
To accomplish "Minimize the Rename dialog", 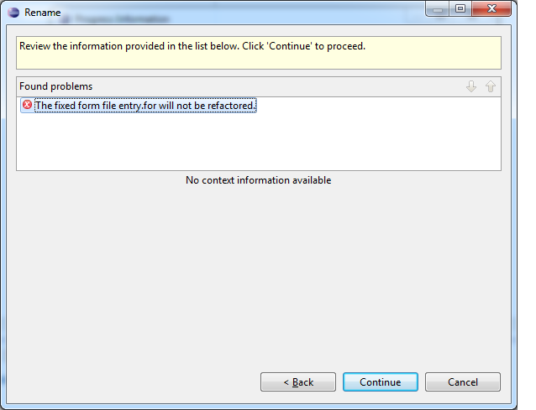I will [437, 9].
